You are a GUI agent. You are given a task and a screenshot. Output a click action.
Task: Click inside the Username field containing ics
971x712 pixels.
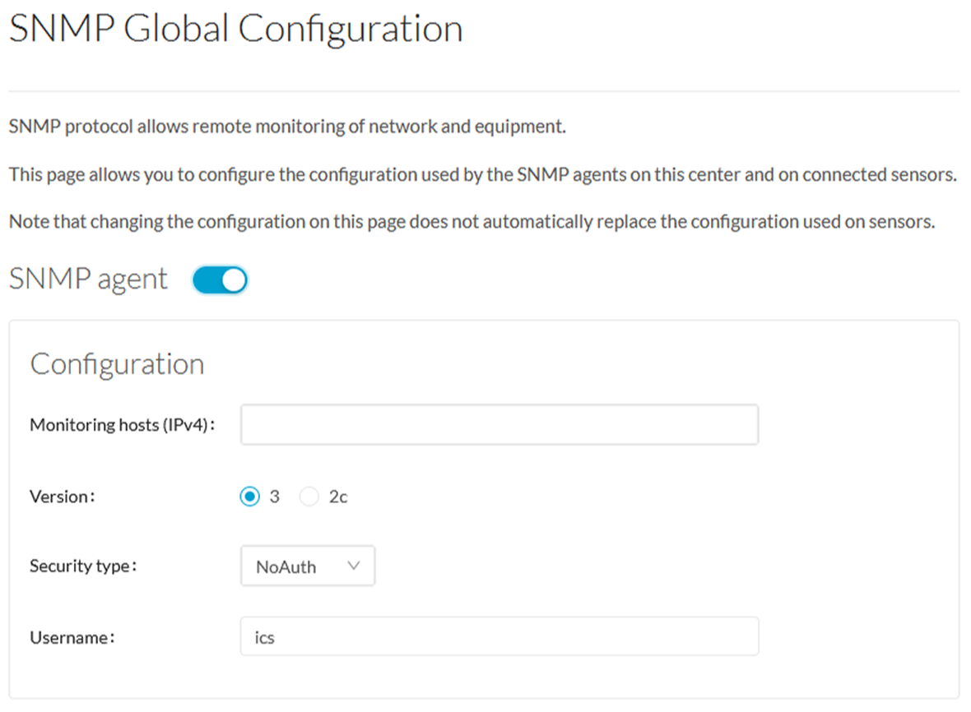[x=498, y=636]
